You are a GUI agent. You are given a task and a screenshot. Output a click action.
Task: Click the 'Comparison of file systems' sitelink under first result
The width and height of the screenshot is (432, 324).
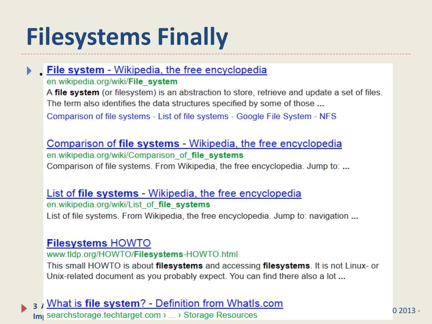[98, 116]
